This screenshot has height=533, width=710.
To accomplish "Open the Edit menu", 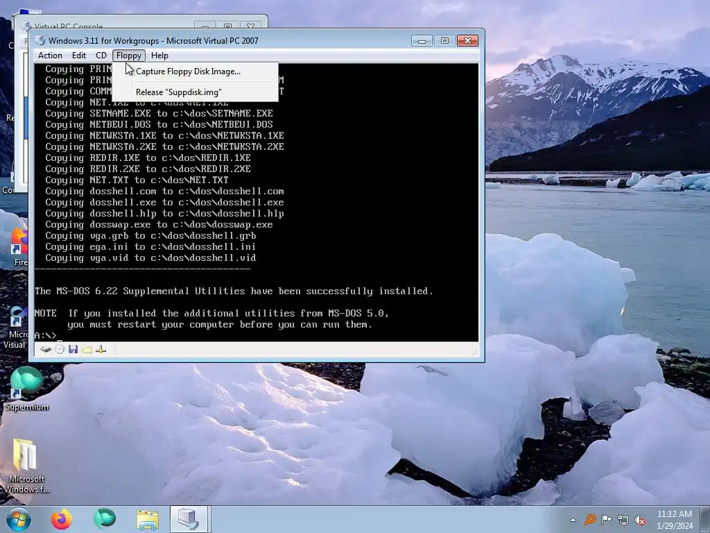I will (79, 56).
